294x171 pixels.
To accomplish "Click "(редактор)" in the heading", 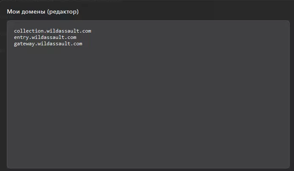I will 62,11.
